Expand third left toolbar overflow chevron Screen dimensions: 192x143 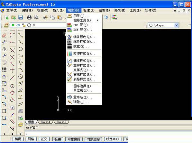[x=21, y=134]
